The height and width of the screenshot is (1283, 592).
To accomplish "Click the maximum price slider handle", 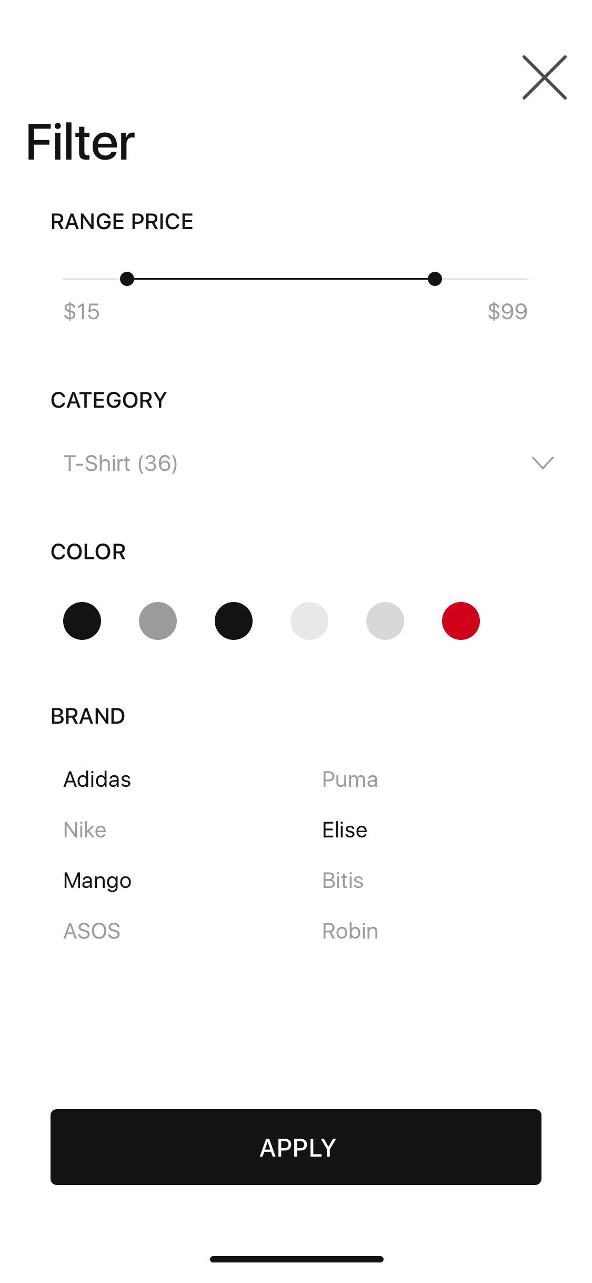I will pyautogui.click(x=435, y=279).
